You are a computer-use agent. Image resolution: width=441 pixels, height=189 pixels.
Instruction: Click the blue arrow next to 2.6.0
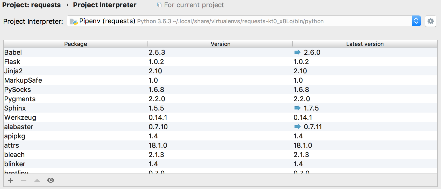297,52
